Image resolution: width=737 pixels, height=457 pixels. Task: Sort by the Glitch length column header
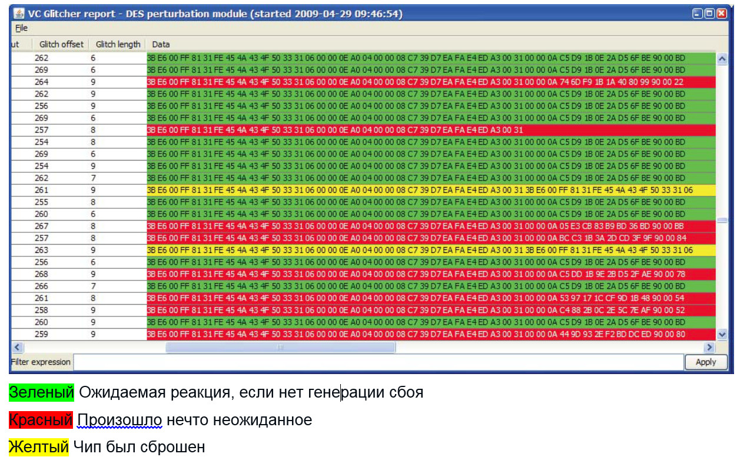coord(118,44)
